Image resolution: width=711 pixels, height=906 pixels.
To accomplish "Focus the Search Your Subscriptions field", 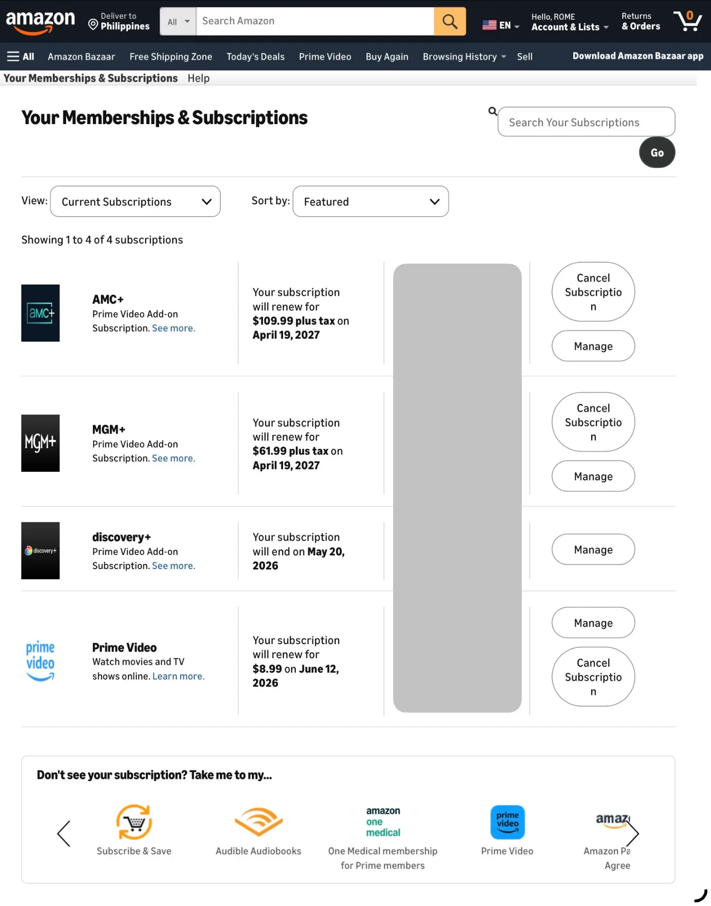I will tap(586, 122).
